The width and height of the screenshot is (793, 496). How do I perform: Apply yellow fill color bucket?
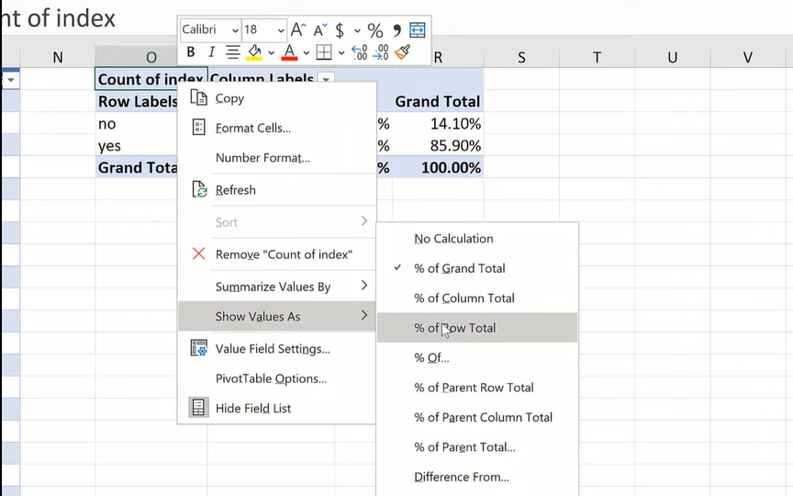(x=254, y=52)
